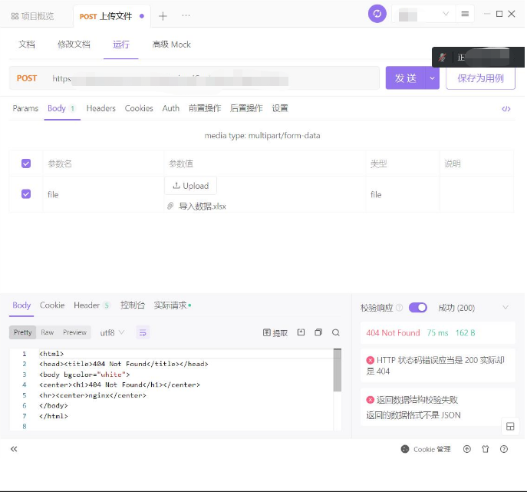Toggle the word wrap icon

[143, 332]
